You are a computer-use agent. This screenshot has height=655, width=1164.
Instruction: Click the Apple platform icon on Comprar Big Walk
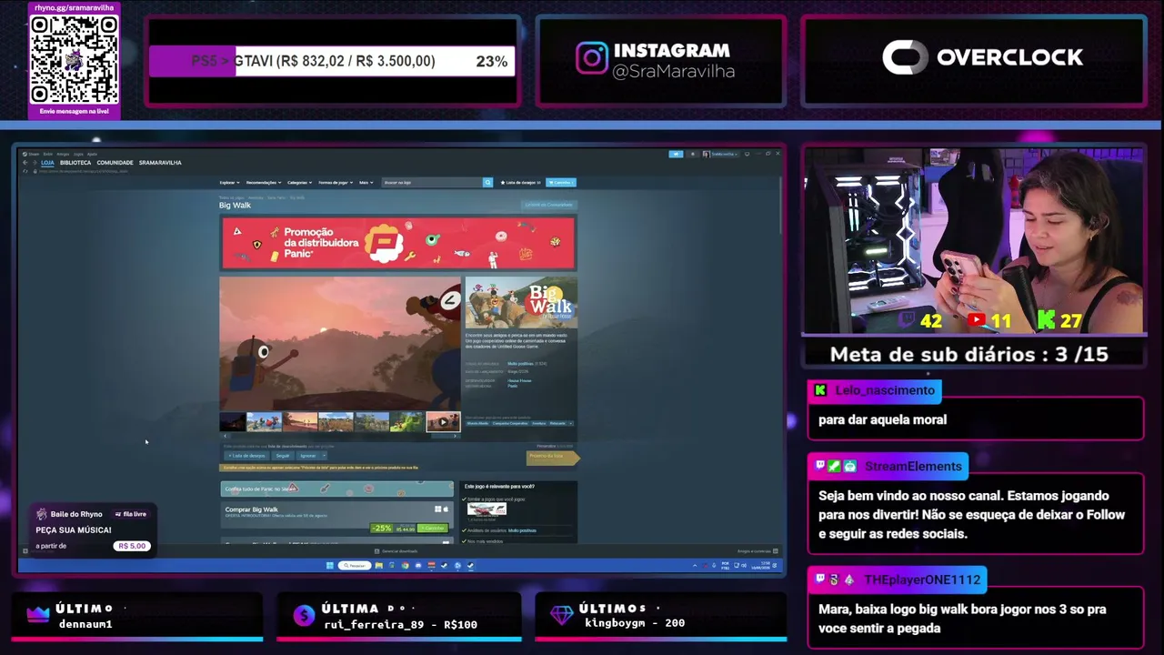[x=446, y=509]
